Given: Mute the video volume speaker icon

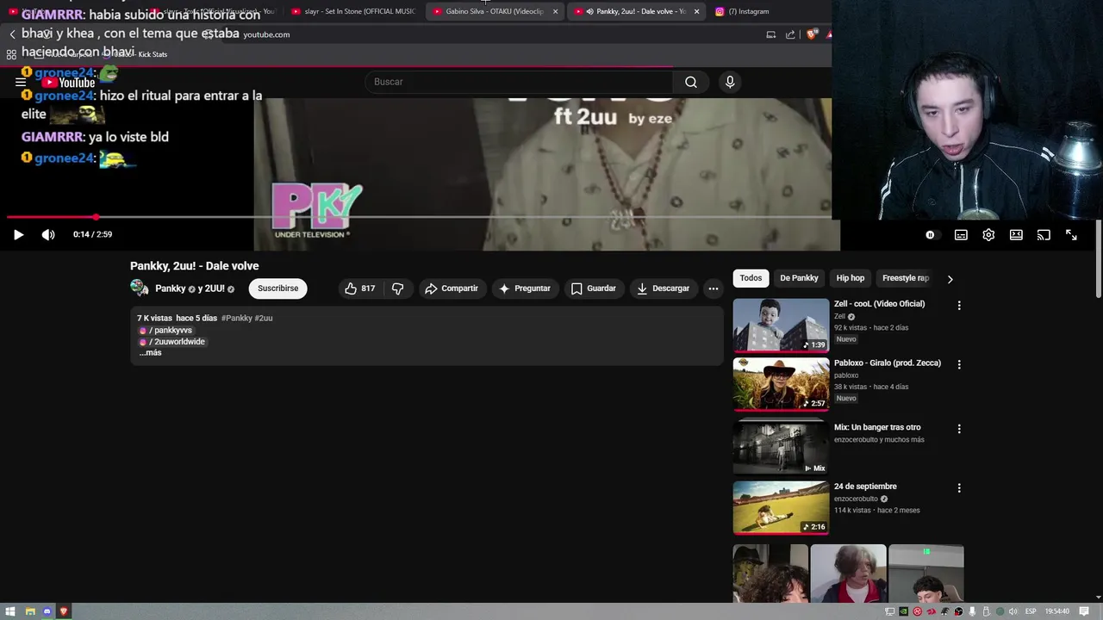Looking at the screenshot, I should click(48, 235).
